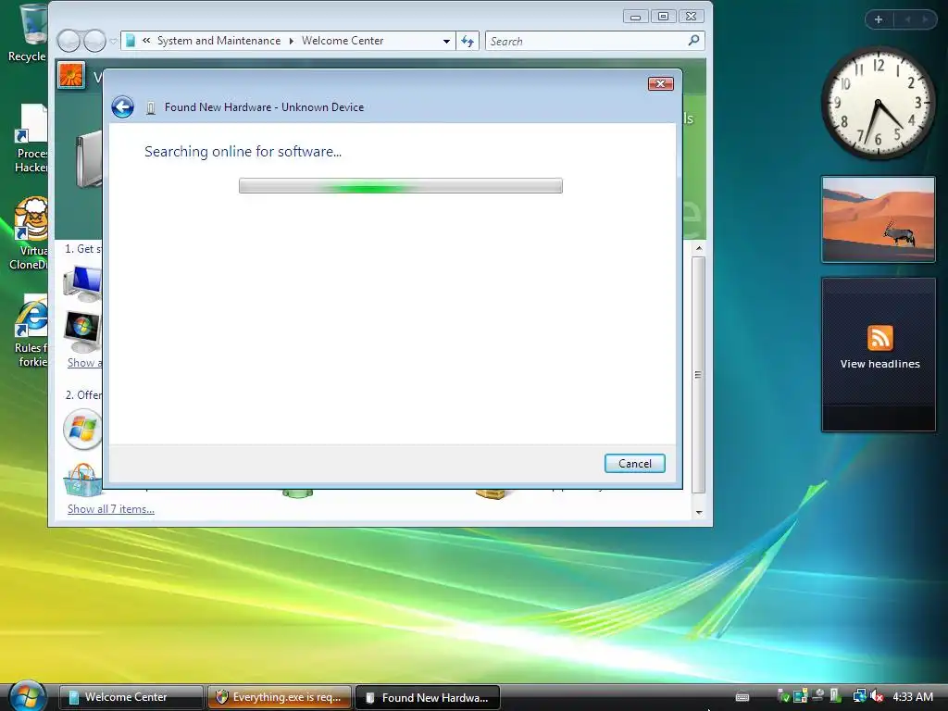The width and height of the screenshot is (948, 711).
Task: Click the address bar folder icon
Action: (x=130, y=41)
